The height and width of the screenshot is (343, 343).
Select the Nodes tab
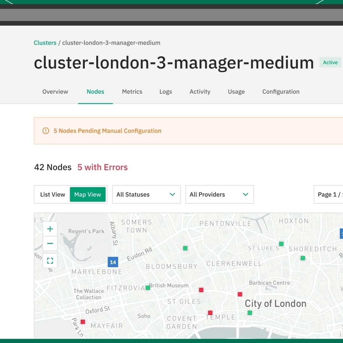95,92
